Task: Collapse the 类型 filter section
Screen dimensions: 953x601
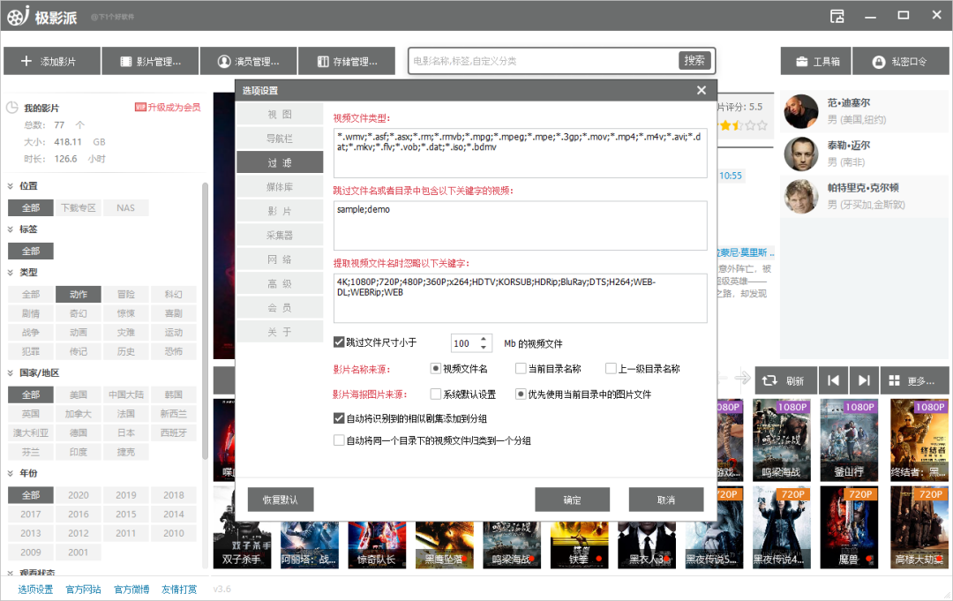Action: [x=11, y=273]
